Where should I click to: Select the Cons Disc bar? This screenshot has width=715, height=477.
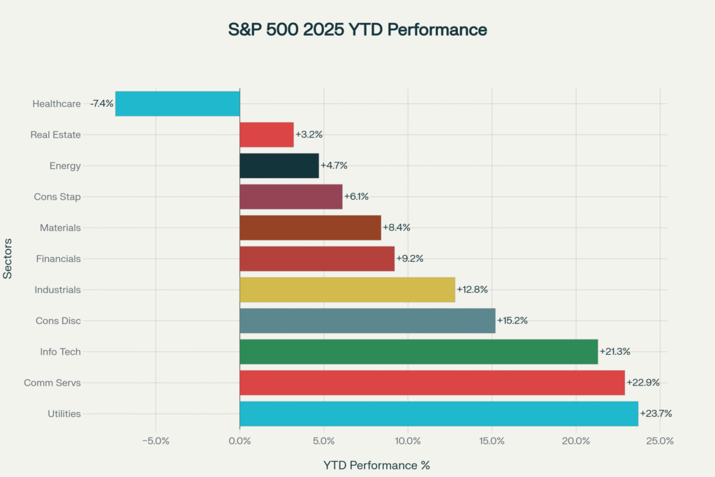(367, 321)
